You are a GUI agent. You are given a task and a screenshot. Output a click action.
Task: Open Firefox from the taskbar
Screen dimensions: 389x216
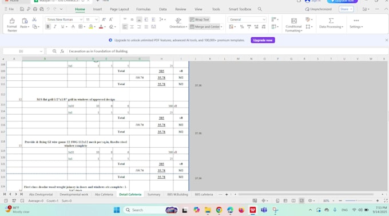pyautogui.click(x=241, y=210)
